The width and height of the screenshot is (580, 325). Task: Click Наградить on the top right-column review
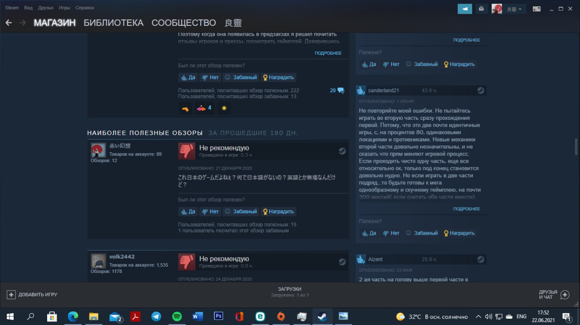[x=459, y=64]
